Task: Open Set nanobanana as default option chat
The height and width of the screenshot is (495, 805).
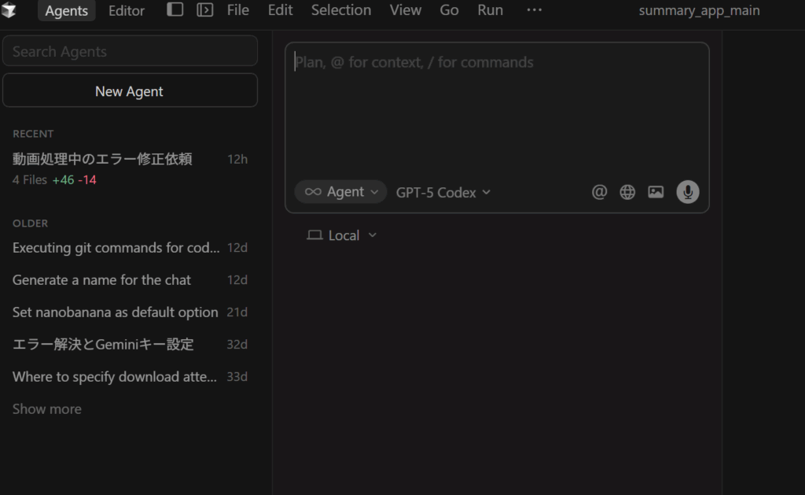Action: click(116, 312)
